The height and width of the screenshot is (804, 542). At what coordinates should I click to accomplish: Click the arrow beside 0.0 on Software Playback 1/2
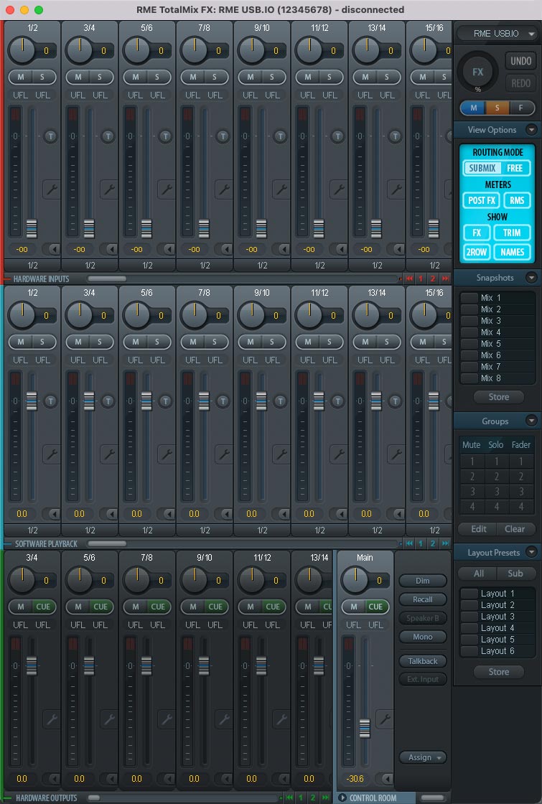[x=53, y=514]
